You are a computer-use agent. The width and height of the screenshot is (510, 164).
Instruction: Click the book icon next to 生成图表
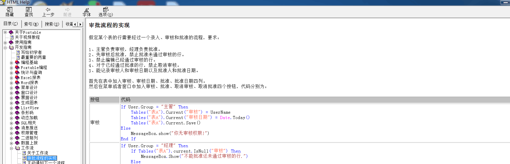tap(17, 103)
